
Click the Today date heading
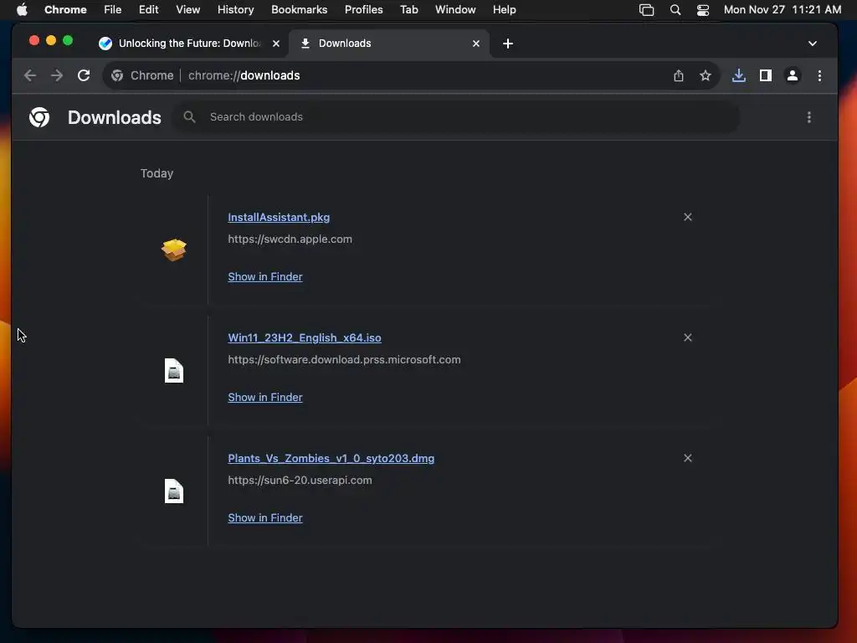pyautogui.click(x=157, y=173)
